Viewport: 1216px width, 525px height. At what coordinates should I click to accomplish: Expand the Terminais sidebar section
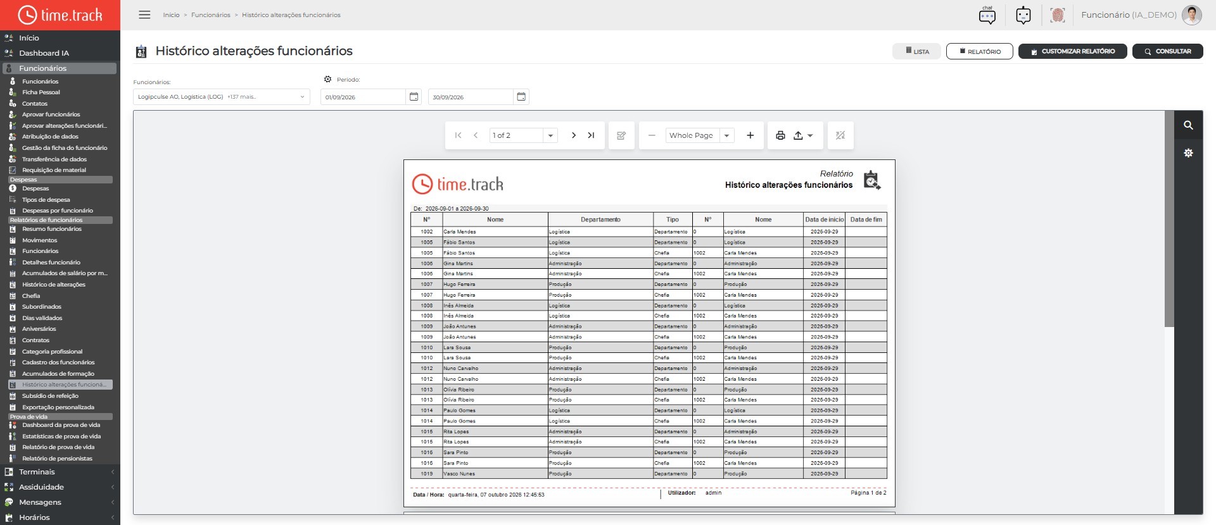(60, 472)
